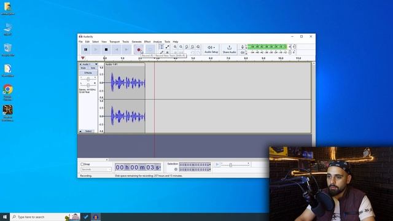The height and width of the screenshot is (221, 393).
Task: Open the Windows Start menu
Action: [x=5, y=217]
